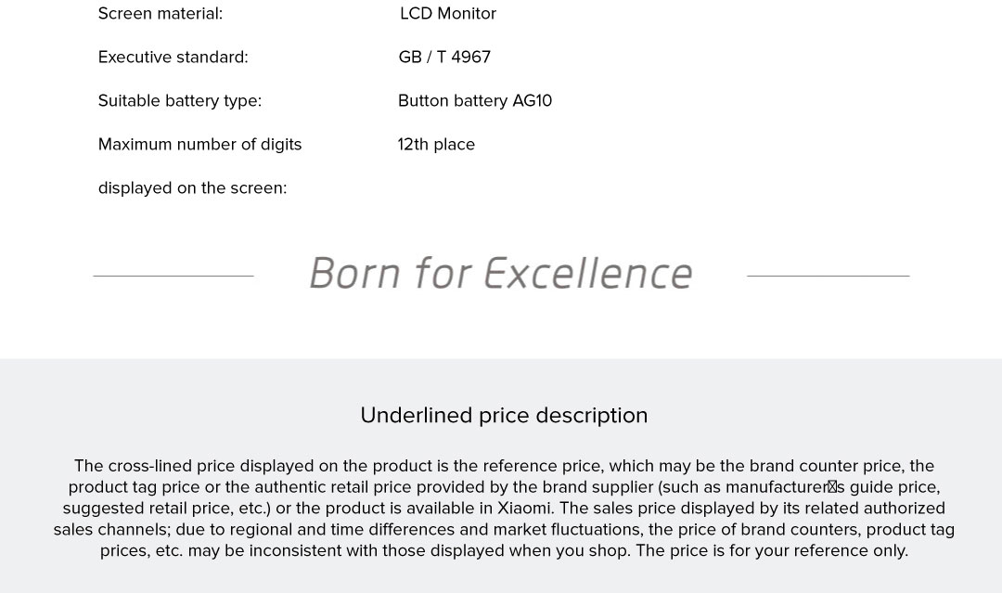Click the "Suitable battery type:" label
Screen dimensions: 1002x593
coord(180,101)
